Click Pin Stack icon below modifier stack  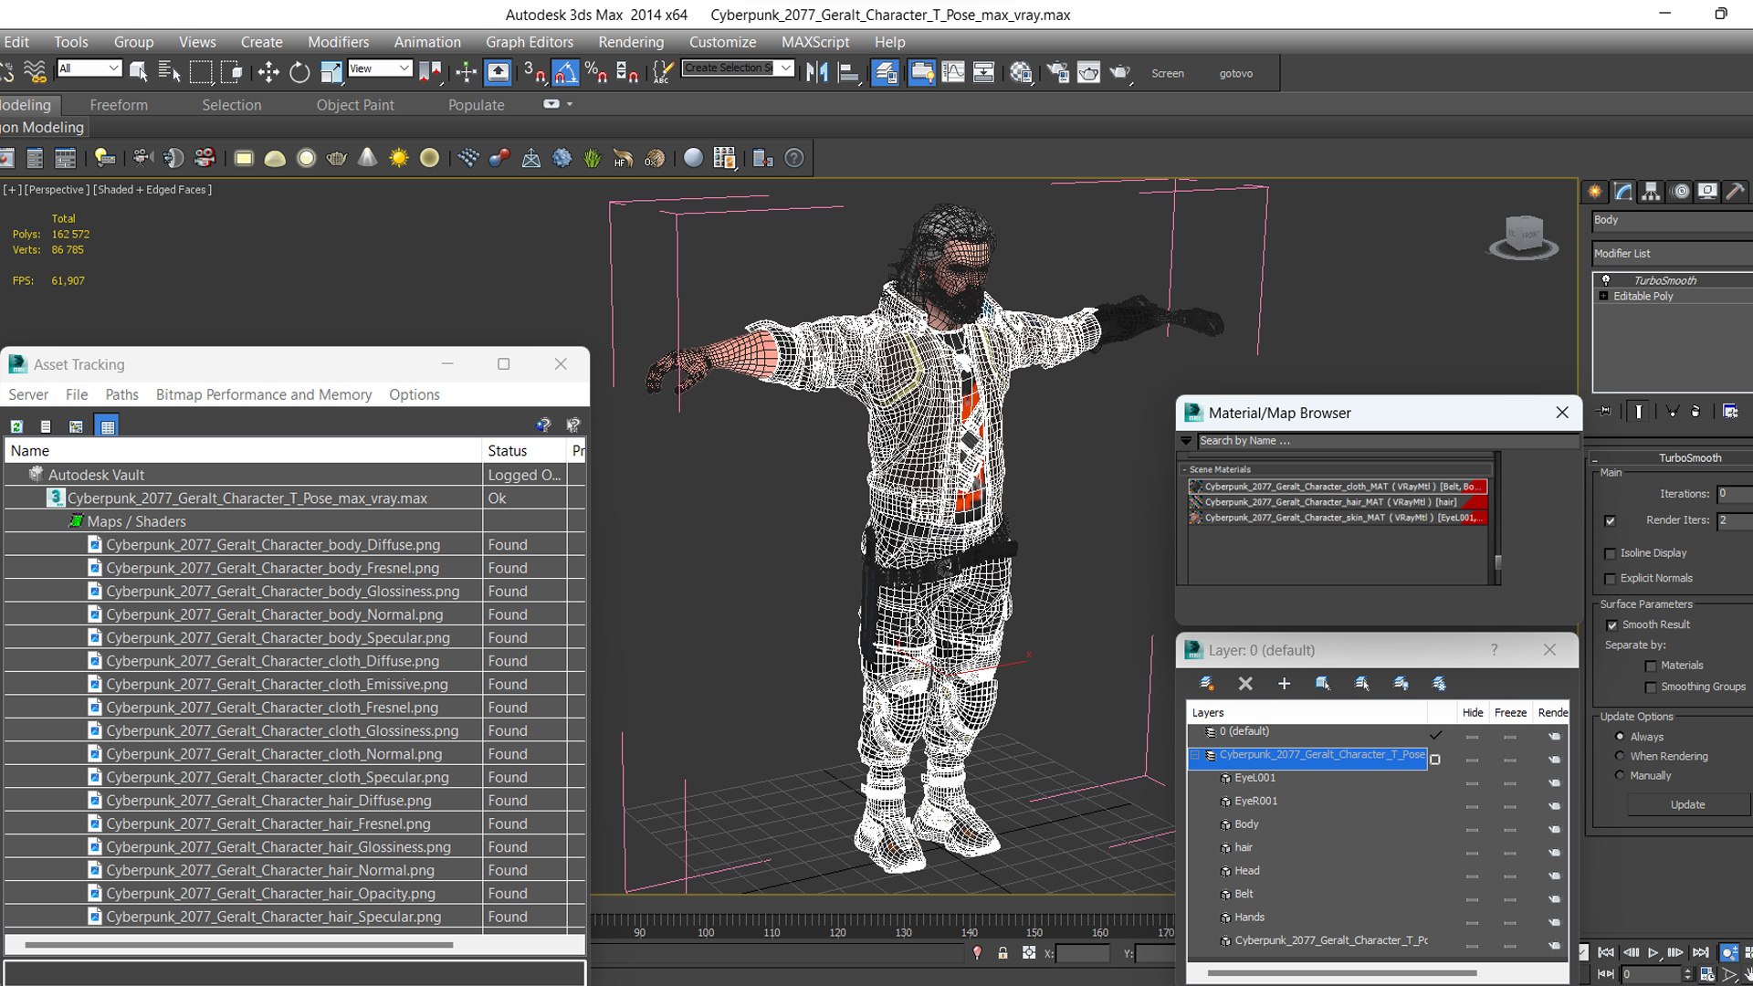coord(1605,412)
